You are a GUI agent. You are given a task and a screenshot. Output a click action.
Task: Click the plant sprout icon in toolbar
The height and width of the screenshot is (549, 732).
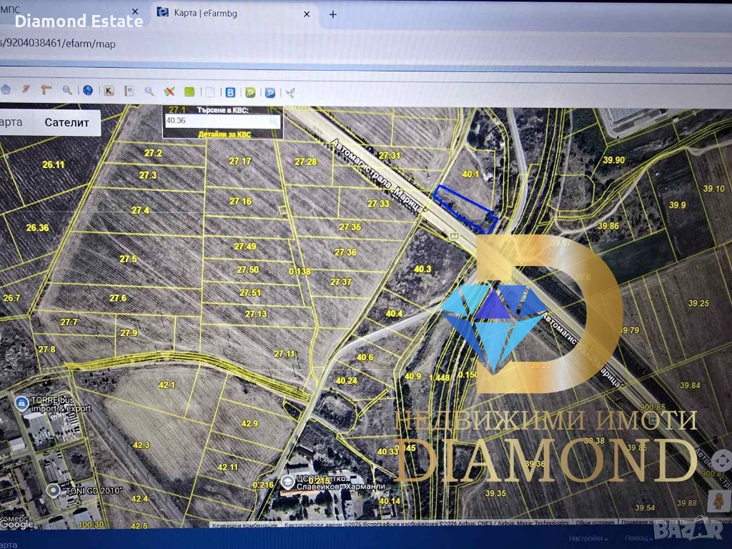[290, 92]
